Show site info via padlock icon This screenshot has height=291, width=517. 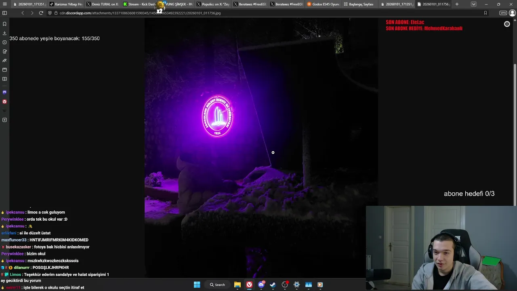pyautogui.click(x=56, y=13)
